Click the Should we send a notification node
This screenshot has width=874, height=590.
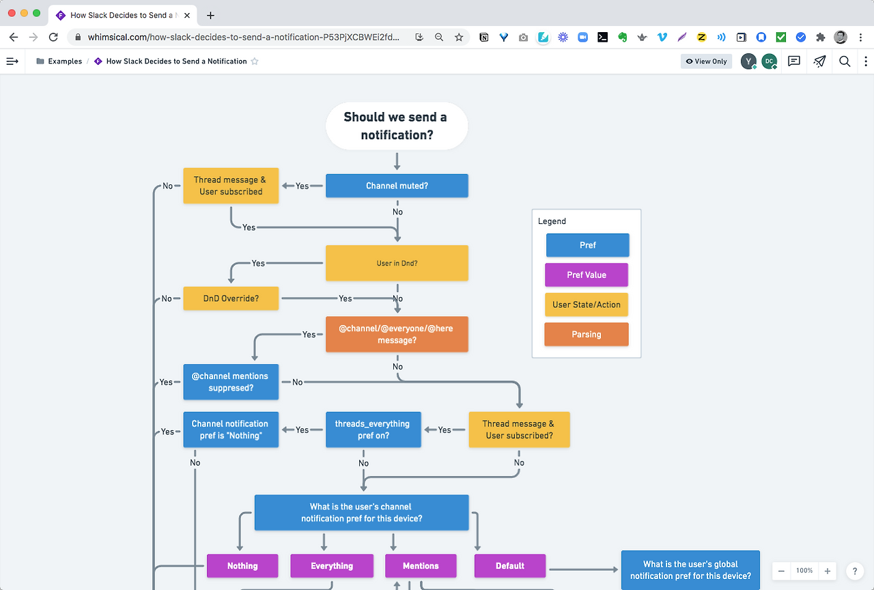point(397,126)
